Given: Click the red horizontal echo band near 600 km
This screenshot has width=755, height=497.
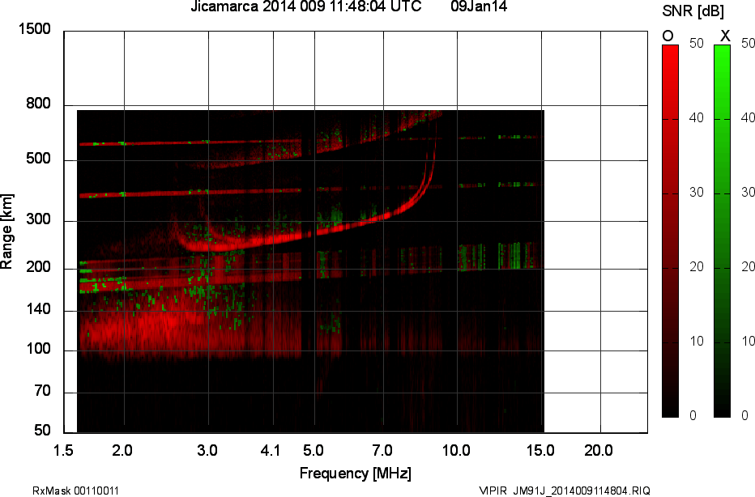Looking at the screenshot, I should [x=190, y=143].
